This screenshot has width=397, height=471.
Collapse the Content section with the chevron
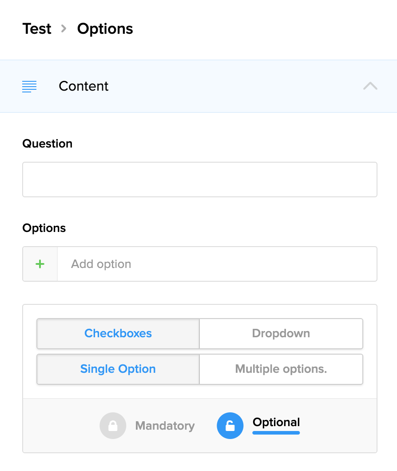370,86
